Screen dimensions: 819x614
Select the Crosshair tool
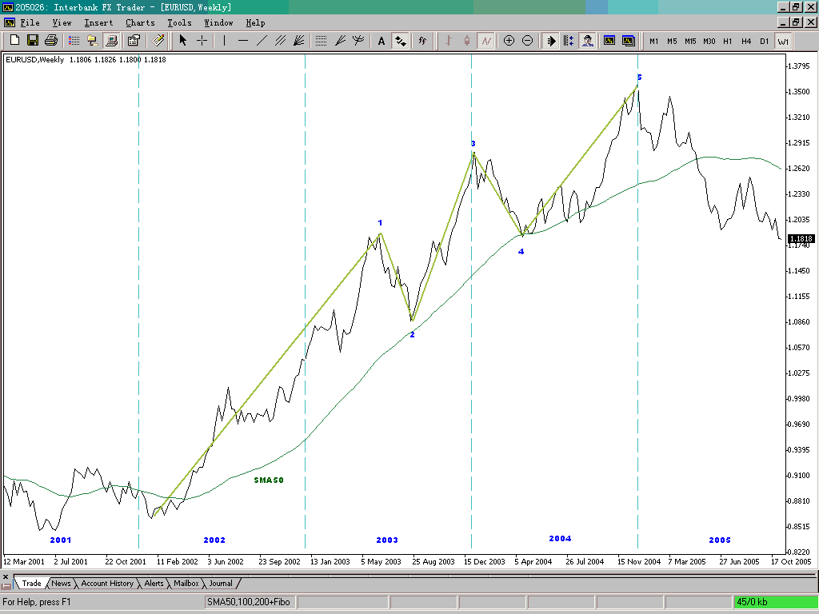point(202,41)
